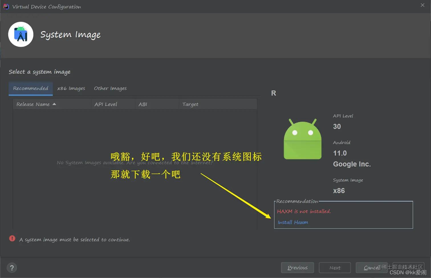Click the release letter R label

coord(274,93)
